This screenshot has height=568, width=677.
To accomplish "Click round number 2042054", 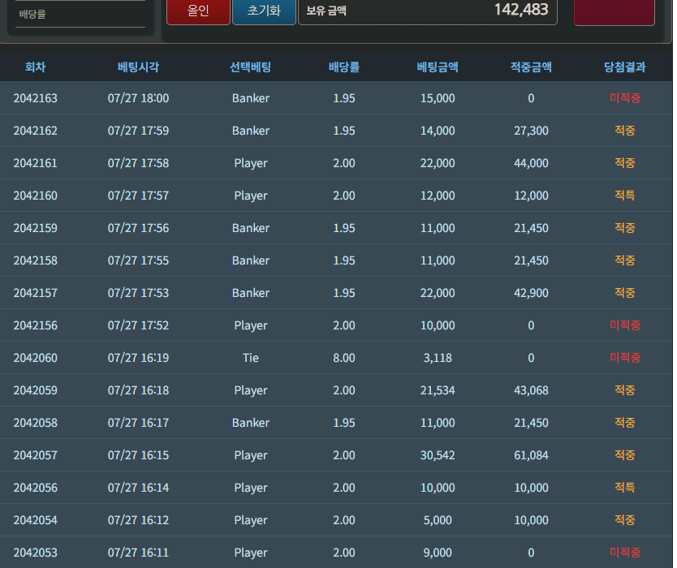I will coord(36,520).
